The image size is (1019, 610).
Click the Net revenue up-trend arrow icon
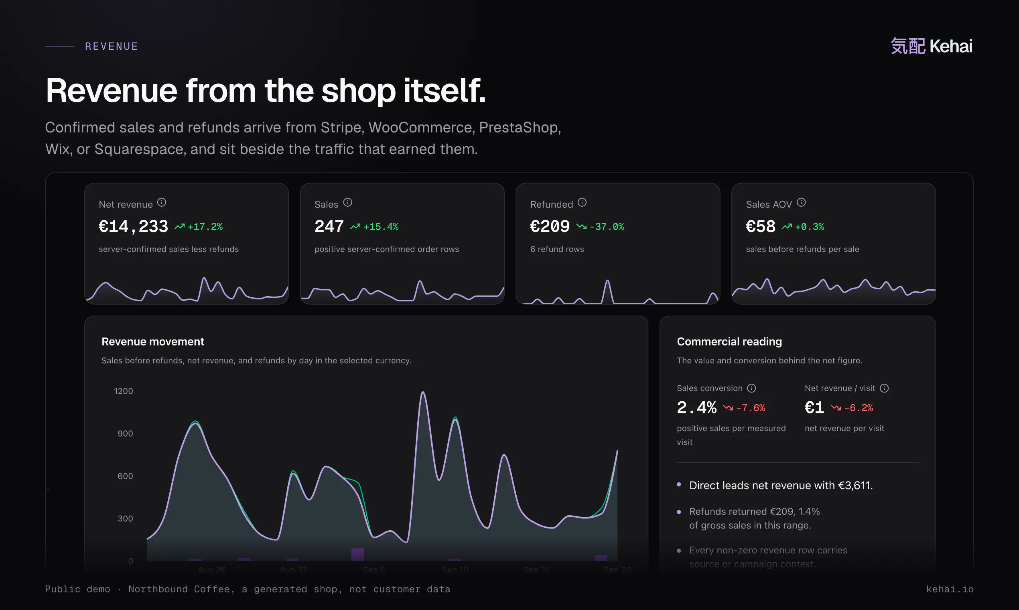click(x=179, y=226)
